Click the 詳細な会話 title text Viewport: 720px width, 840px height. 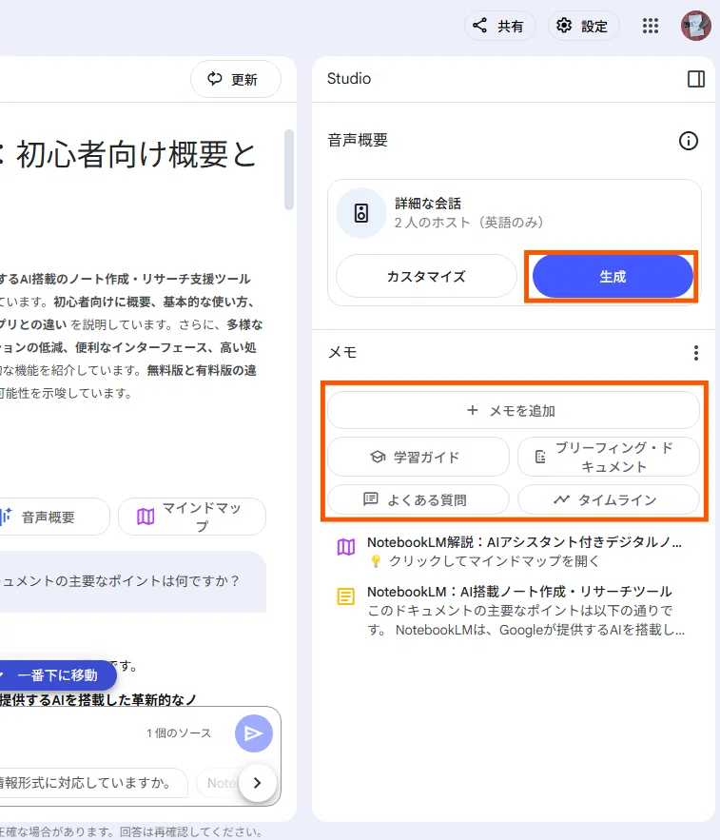[x=427, y=204]
